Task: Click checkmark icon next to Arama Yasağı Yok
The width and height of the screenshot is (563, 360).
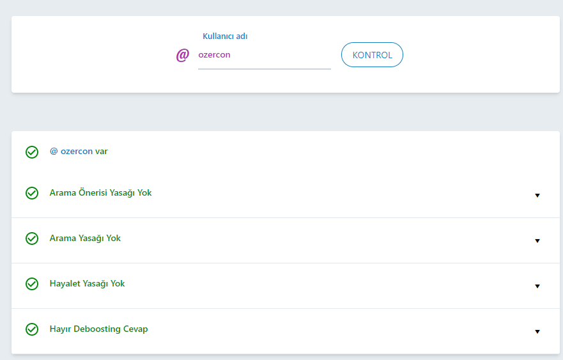Action: 32,239
